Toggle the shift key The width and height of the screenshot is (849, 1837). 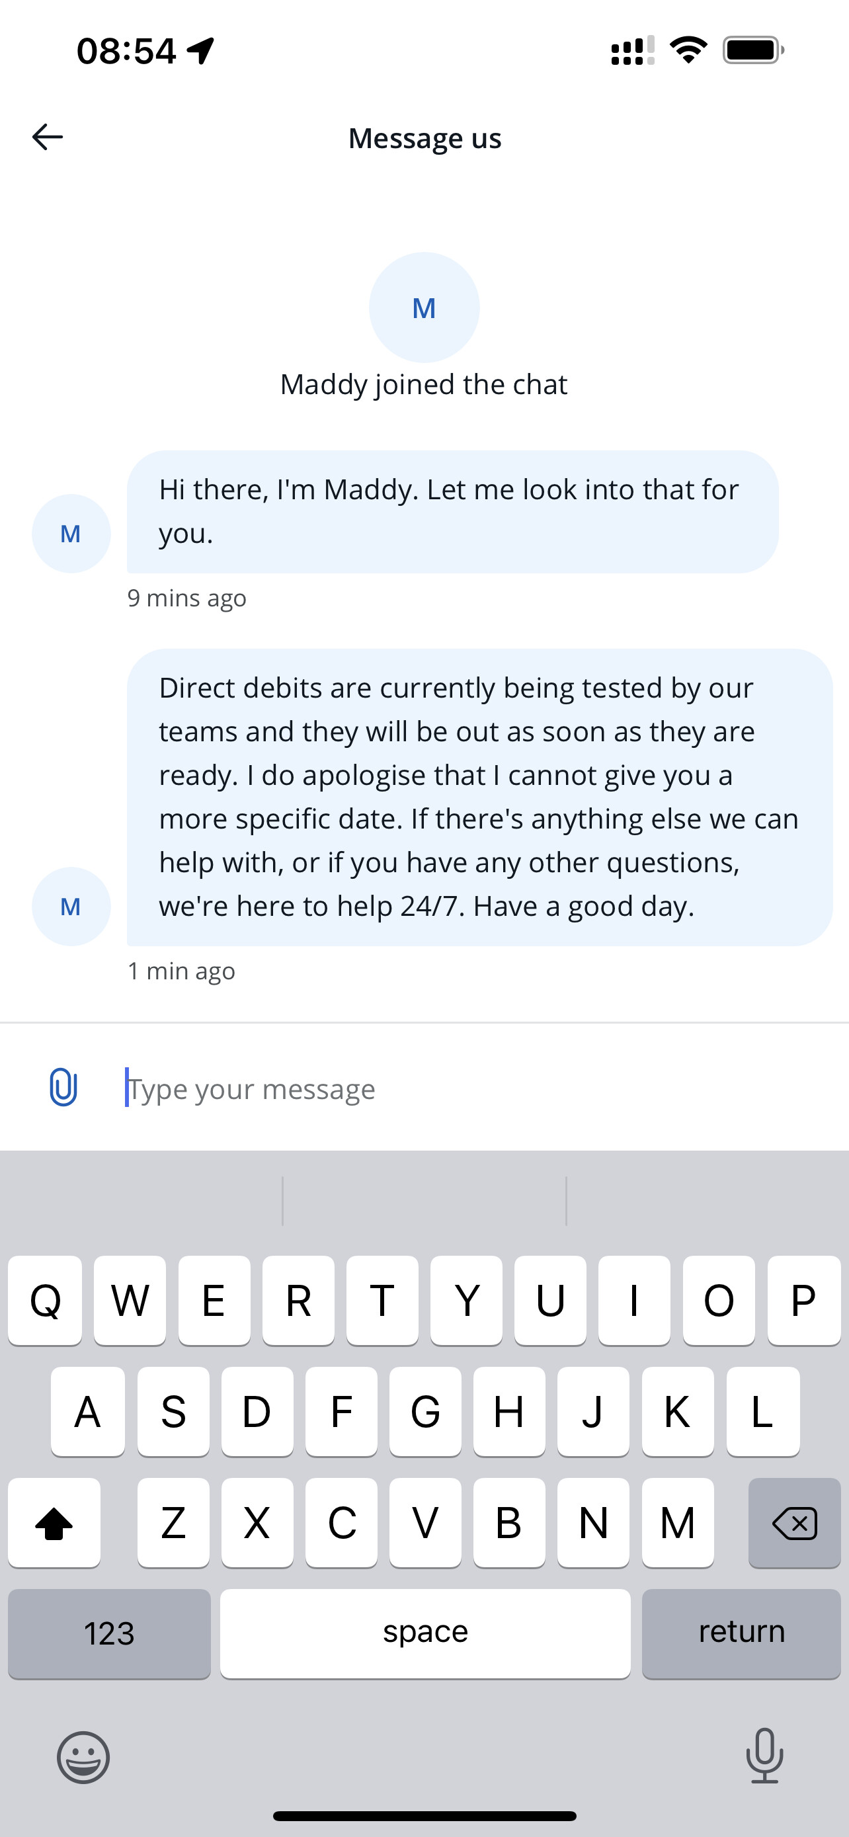[x=54, y=1522]
